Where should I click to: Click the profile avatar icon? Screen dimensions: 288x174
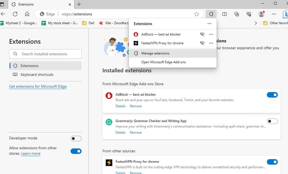(x=261, y=14)
